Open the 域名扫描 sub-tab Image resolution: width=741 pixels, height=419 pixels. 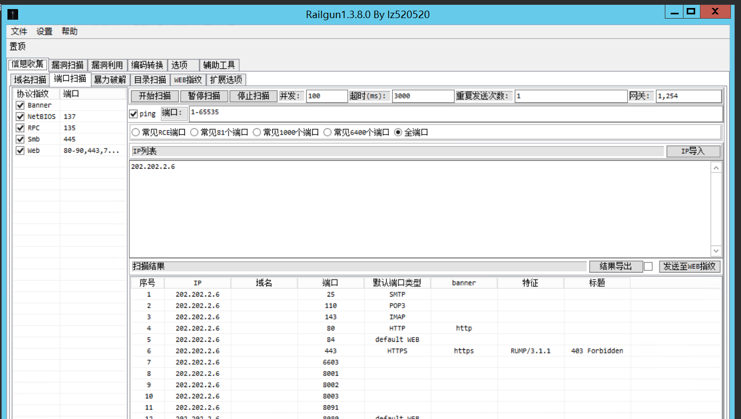(30, 80)
